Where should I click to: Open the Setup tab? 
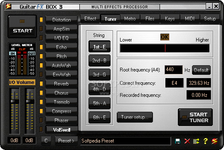210,19
